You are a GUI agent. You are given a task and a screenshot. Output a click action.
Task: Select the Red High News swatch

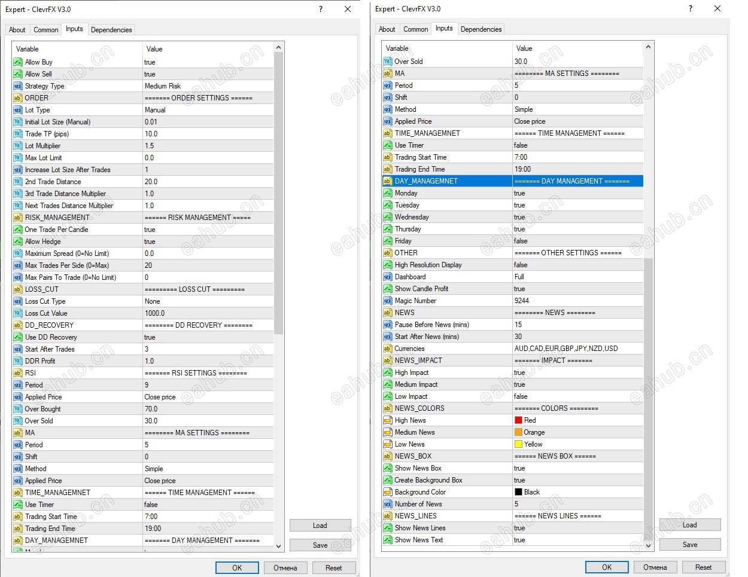coord(518,420)
